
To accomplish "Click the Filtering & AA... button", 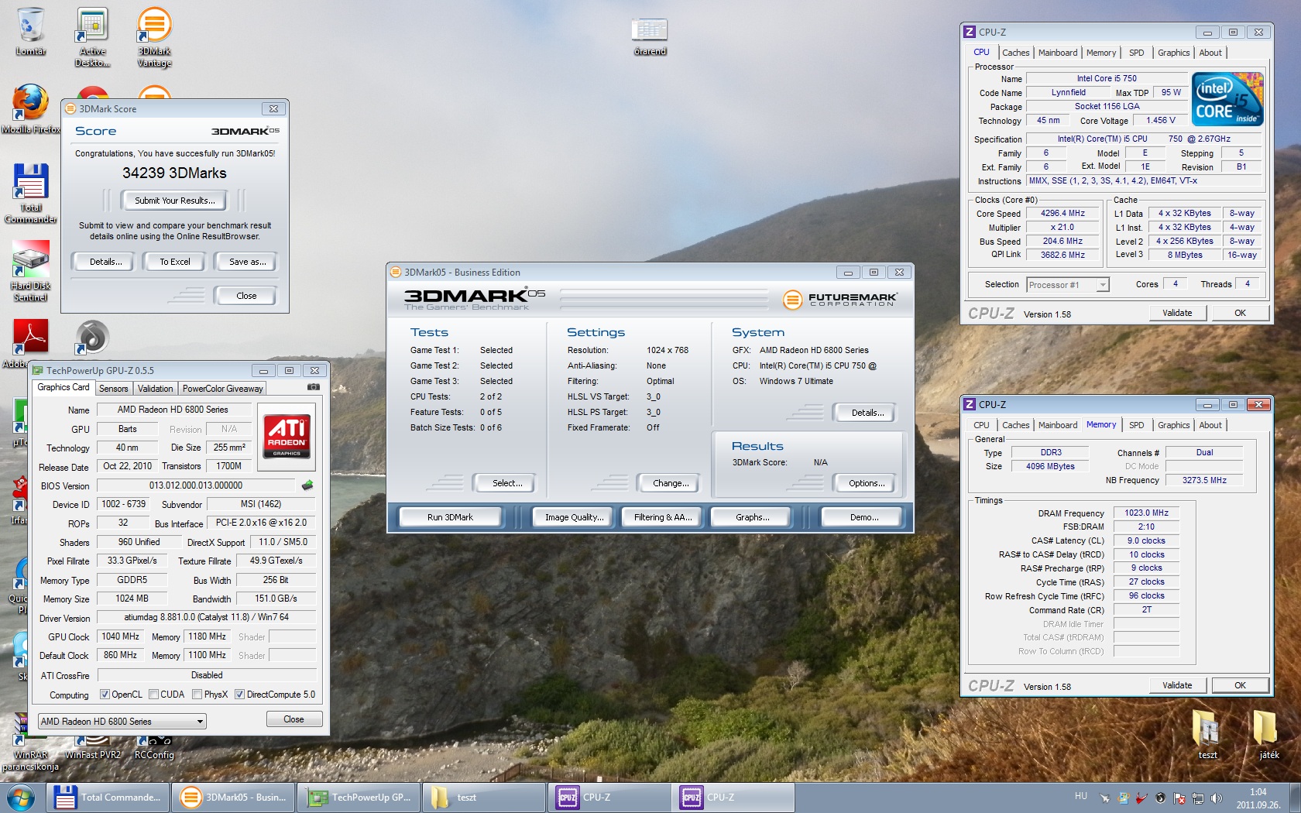I will click(x=663, y=517).
